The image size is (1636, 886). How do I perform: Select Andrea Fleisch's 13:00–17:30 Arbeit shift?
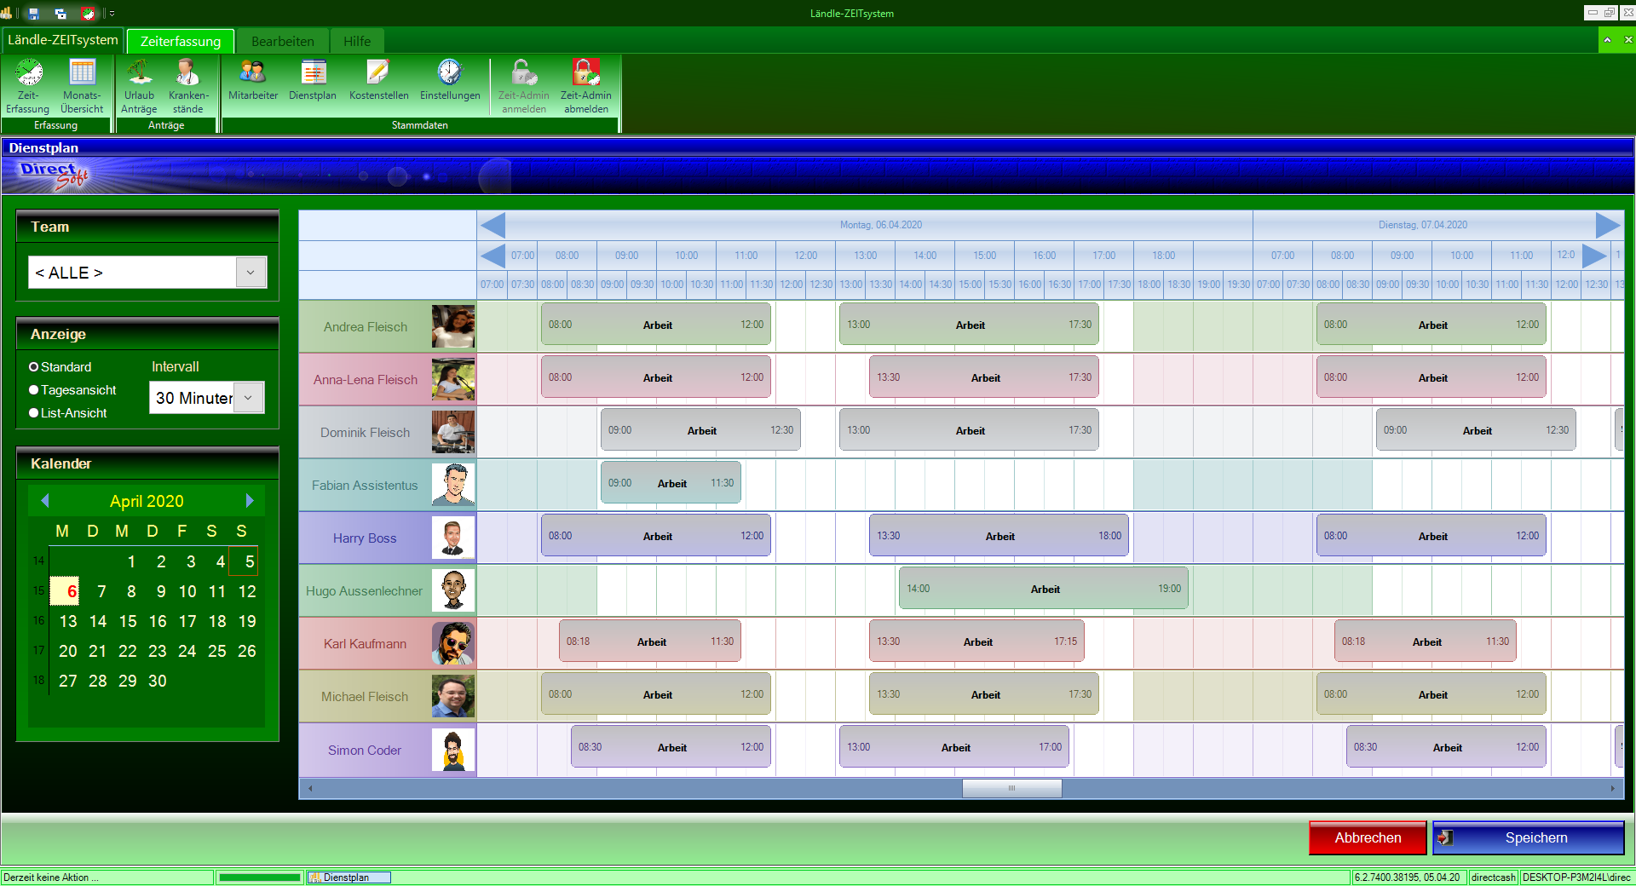click(969, 325)
